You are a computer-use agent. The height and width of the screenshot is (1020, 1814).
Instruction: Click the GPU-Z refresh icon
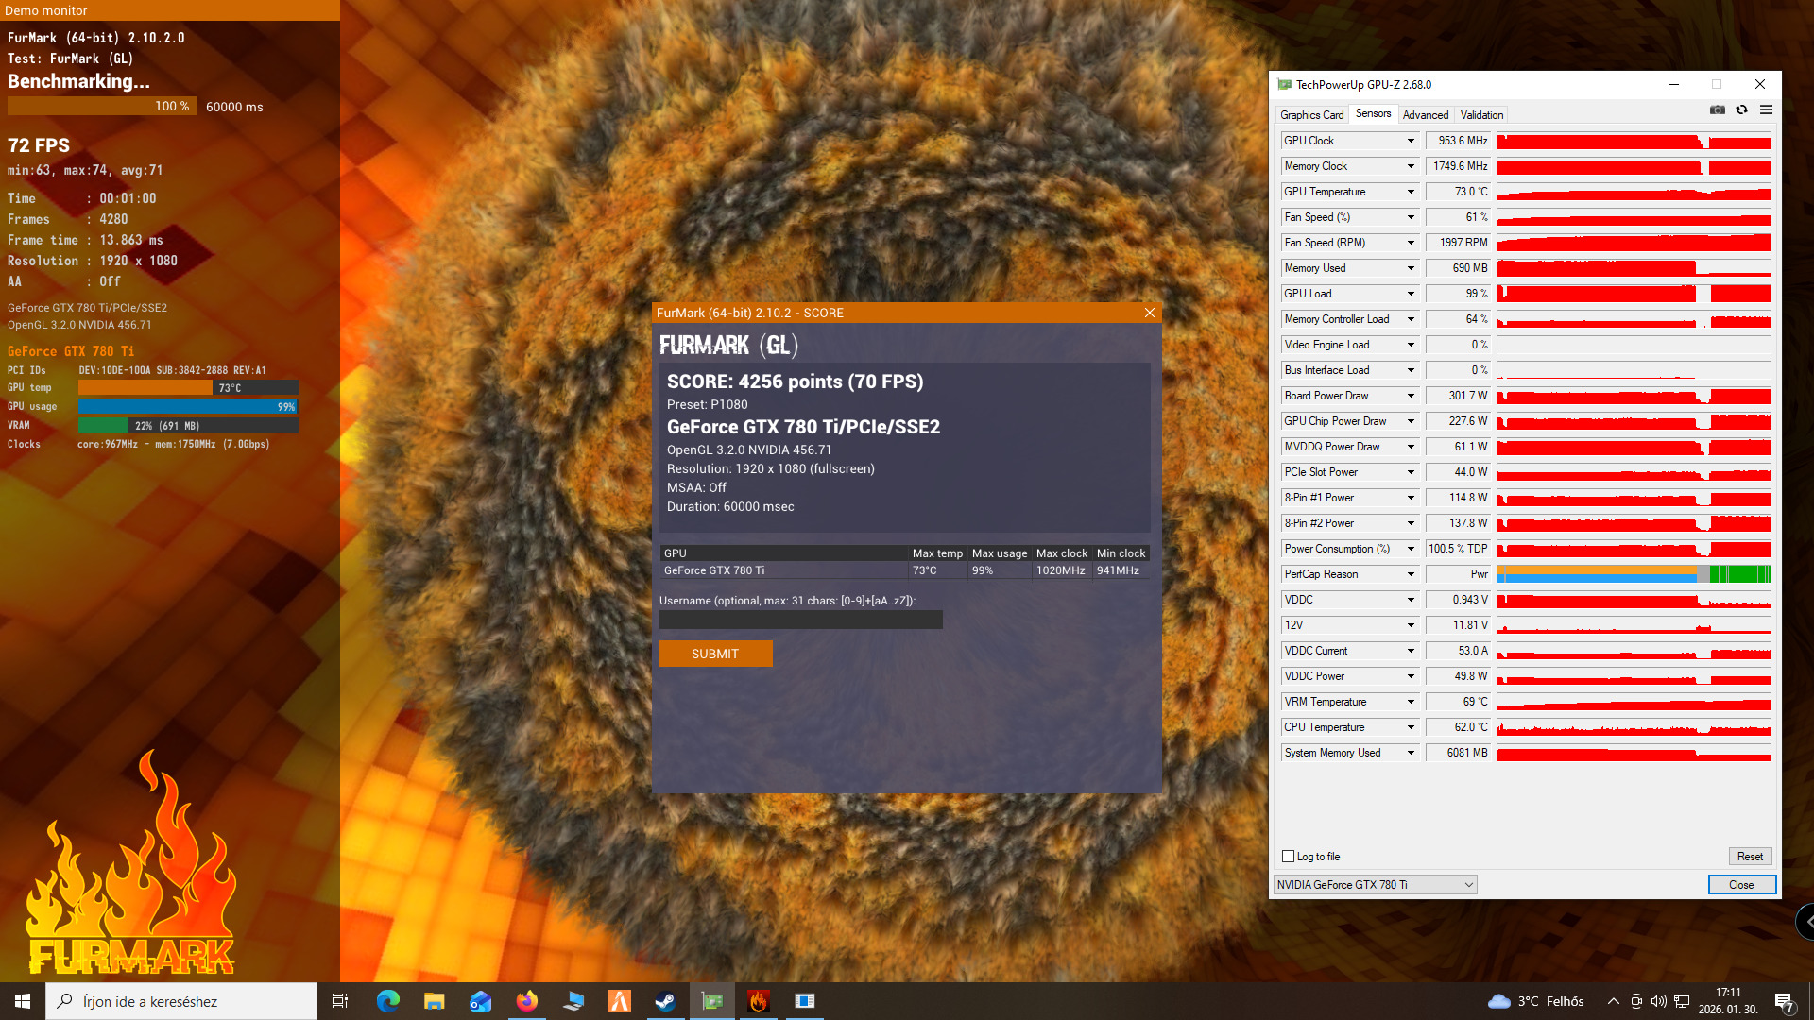1741,110
